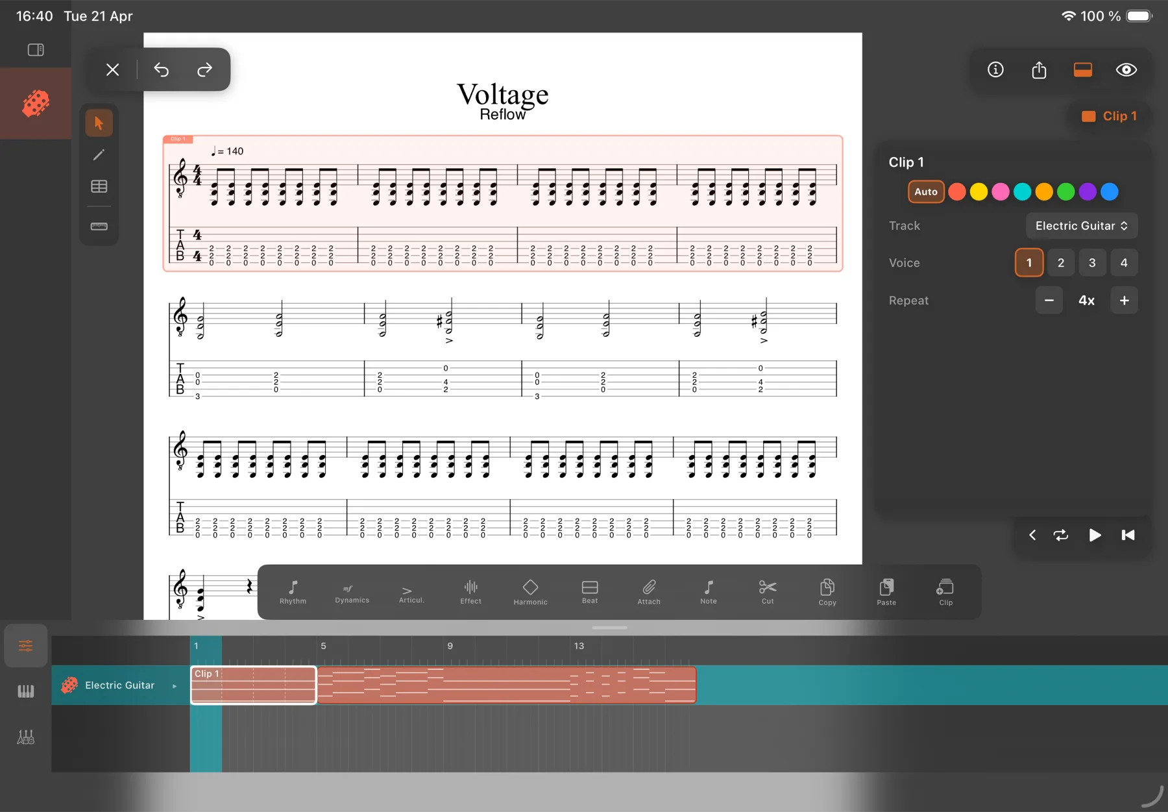Select the pointer selection tool
This screenshot has width=1168, height=812.
(99, 123)
